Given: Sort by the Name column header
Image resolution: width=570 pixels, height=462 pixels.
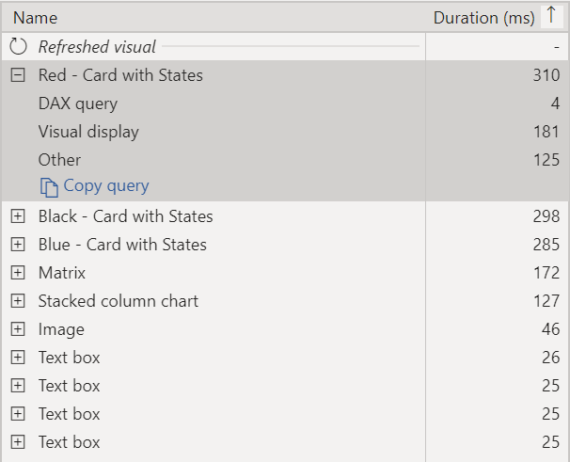Looking at the screenshot, I should click(x=35, y=18).
